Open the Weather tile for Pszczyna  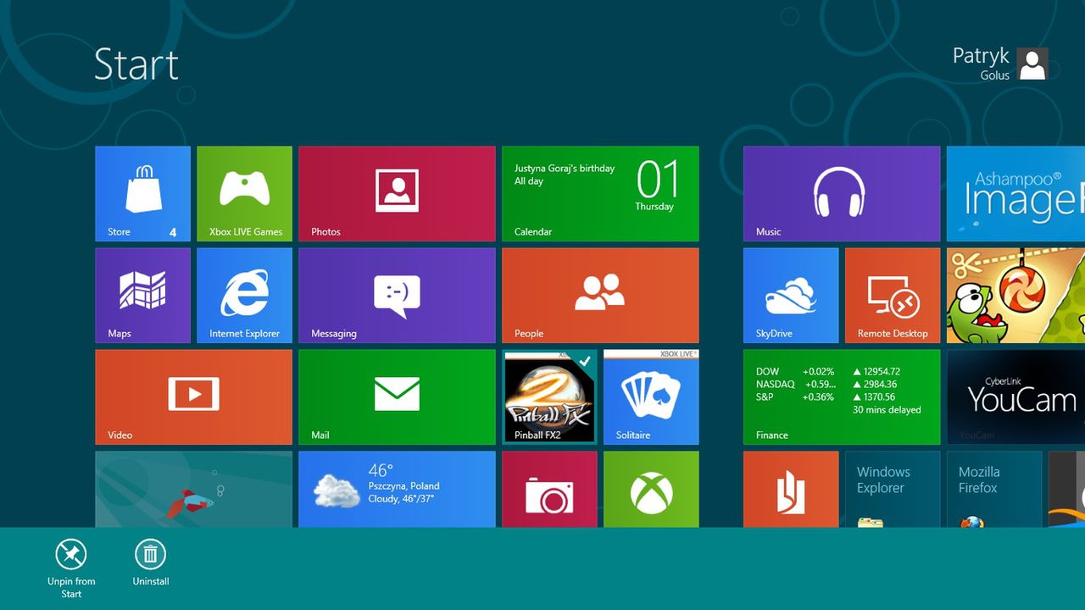pos(397,490)
